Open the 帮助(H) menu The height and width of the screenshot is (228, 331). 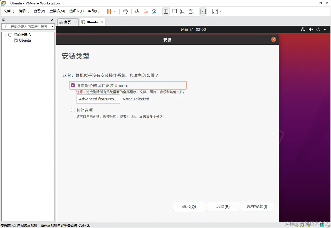(x=94, y=11)
